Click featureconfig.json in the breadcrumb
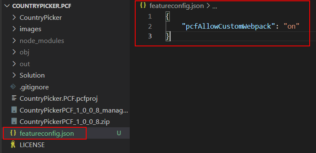Viewport: 316px width, 153px height. click(x=177, y=6)
